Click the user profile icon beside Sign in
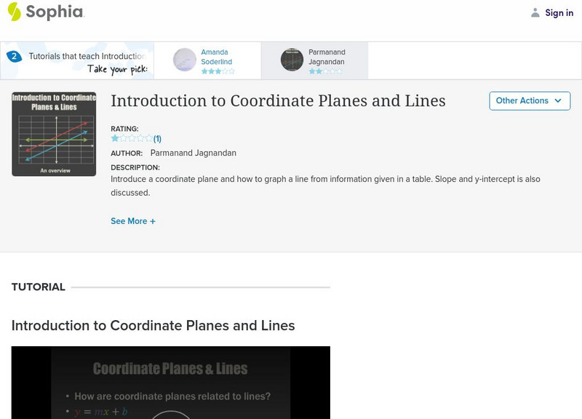Image resolution: width=582 pixels, height=419 pixels. pos(535,13)
